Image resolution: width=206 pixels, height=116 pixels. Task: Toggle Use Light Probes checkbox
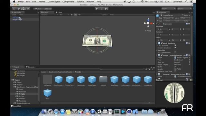click(175, 52)
